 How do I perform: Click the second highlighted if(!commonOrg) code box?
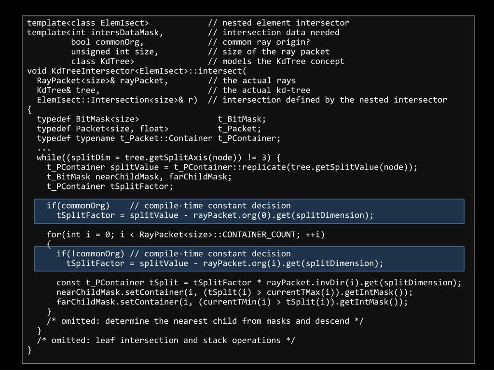(249, 259)
